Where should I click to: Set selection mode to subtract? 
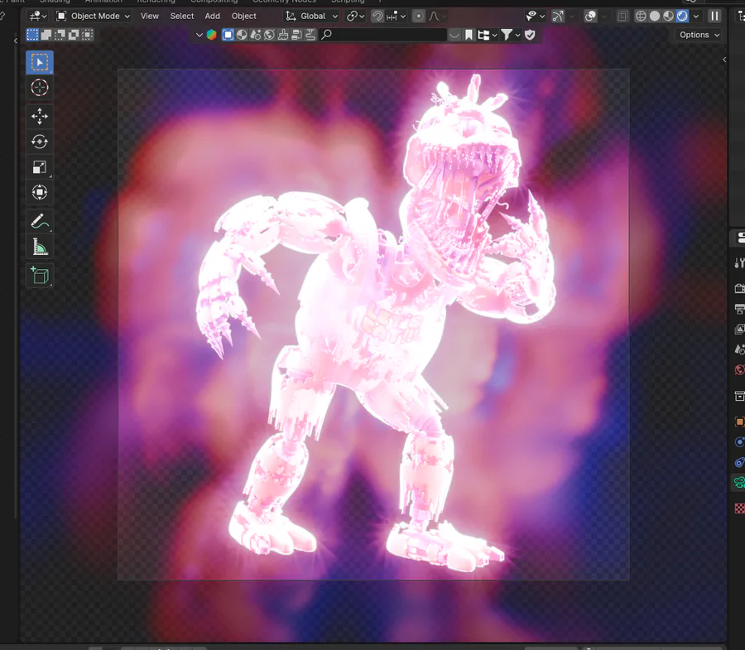click(x=60, y=35)
